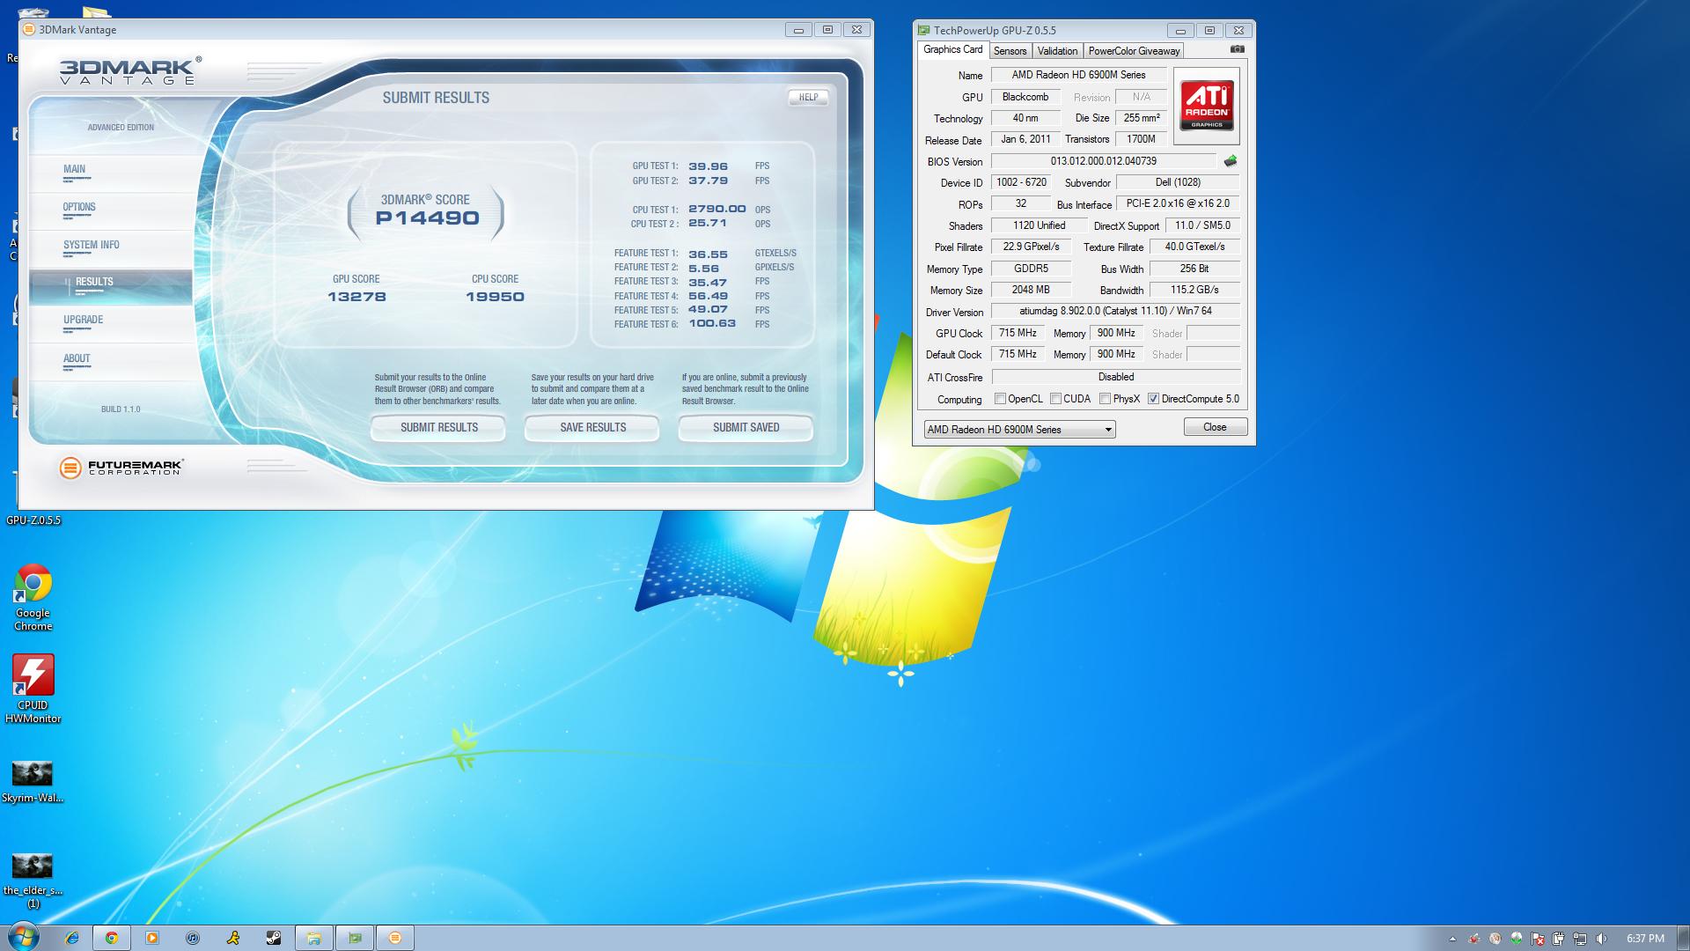Click the GPU-Z Name field value
1690x951 pixels.
tap(1078, 75)
